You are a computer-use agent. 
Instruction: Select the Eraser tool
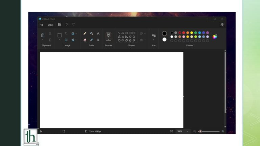click(x=85, y=40)
